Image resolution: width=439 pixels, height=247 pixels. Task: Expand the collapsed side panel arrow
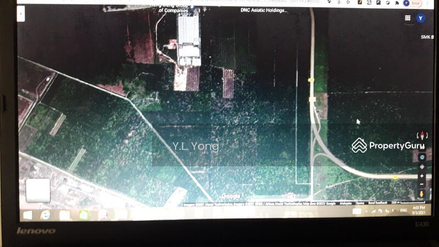[21, 14]
